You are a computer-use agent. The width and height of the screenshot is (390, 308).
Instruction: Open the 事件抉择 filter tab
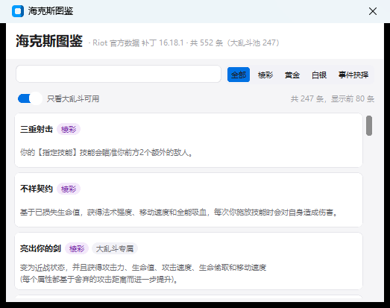pos(353,75)
